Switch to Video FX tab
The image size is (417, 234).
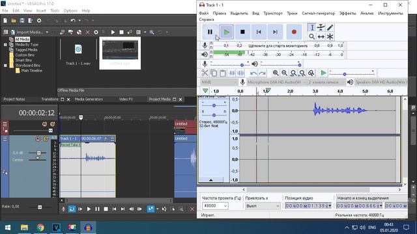click(126, 99)
